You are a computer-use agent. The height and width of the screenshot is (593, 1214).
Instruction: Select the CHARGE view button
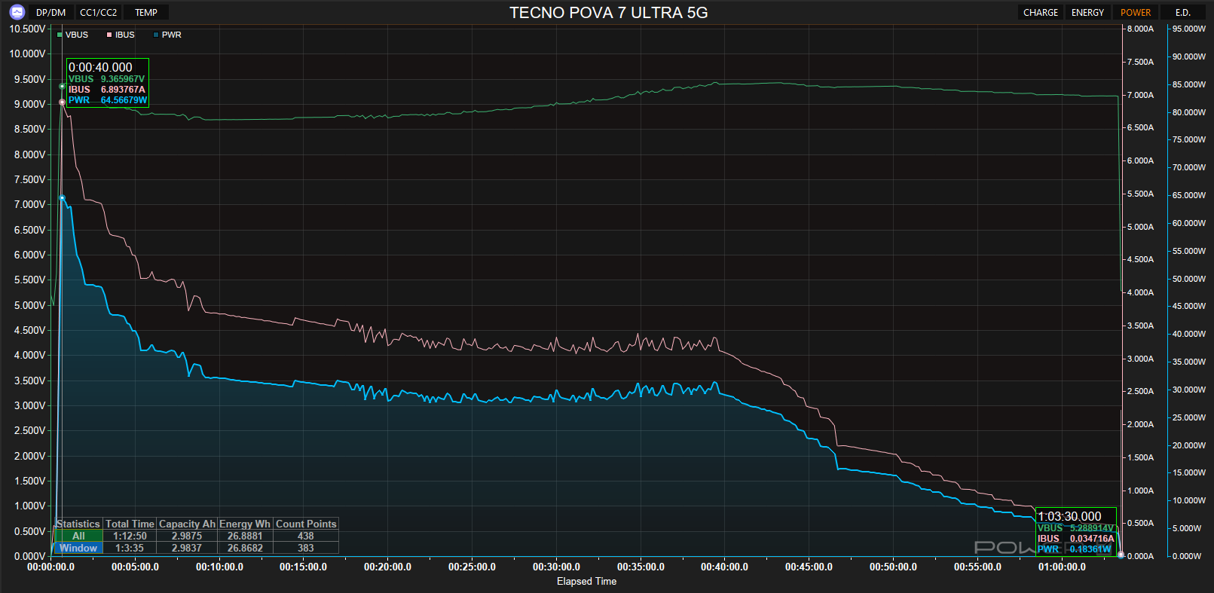[1041, 12]
